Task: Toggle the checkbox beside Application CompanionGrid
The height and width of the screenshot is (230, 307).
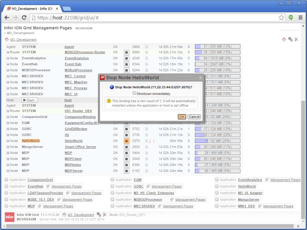Action: pyautogui.click(x=7, y=179)
